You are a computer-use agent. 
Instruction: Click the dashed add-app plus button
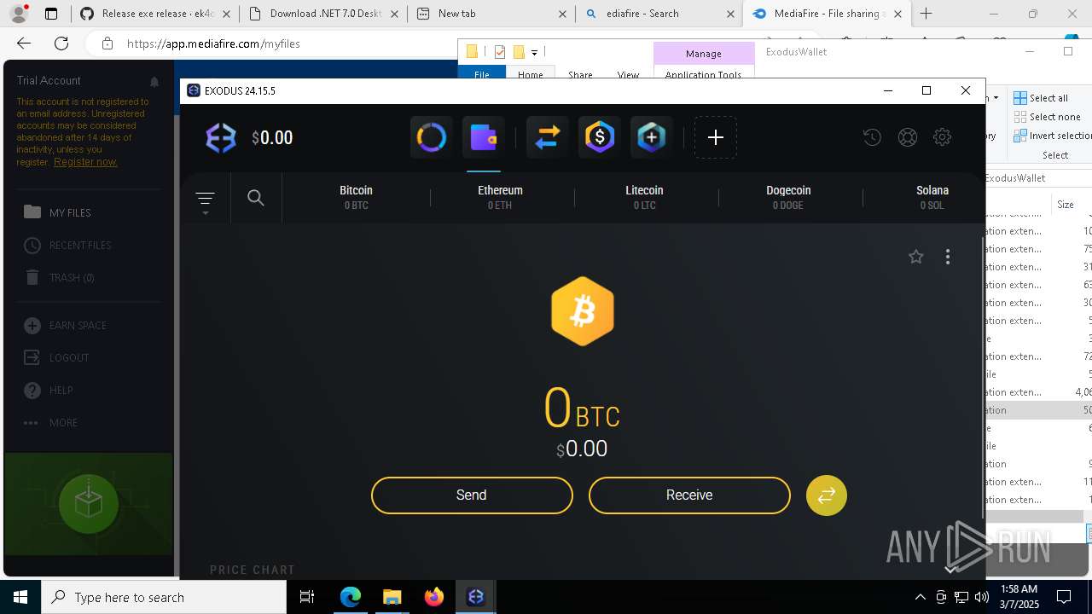click(716, 137)
